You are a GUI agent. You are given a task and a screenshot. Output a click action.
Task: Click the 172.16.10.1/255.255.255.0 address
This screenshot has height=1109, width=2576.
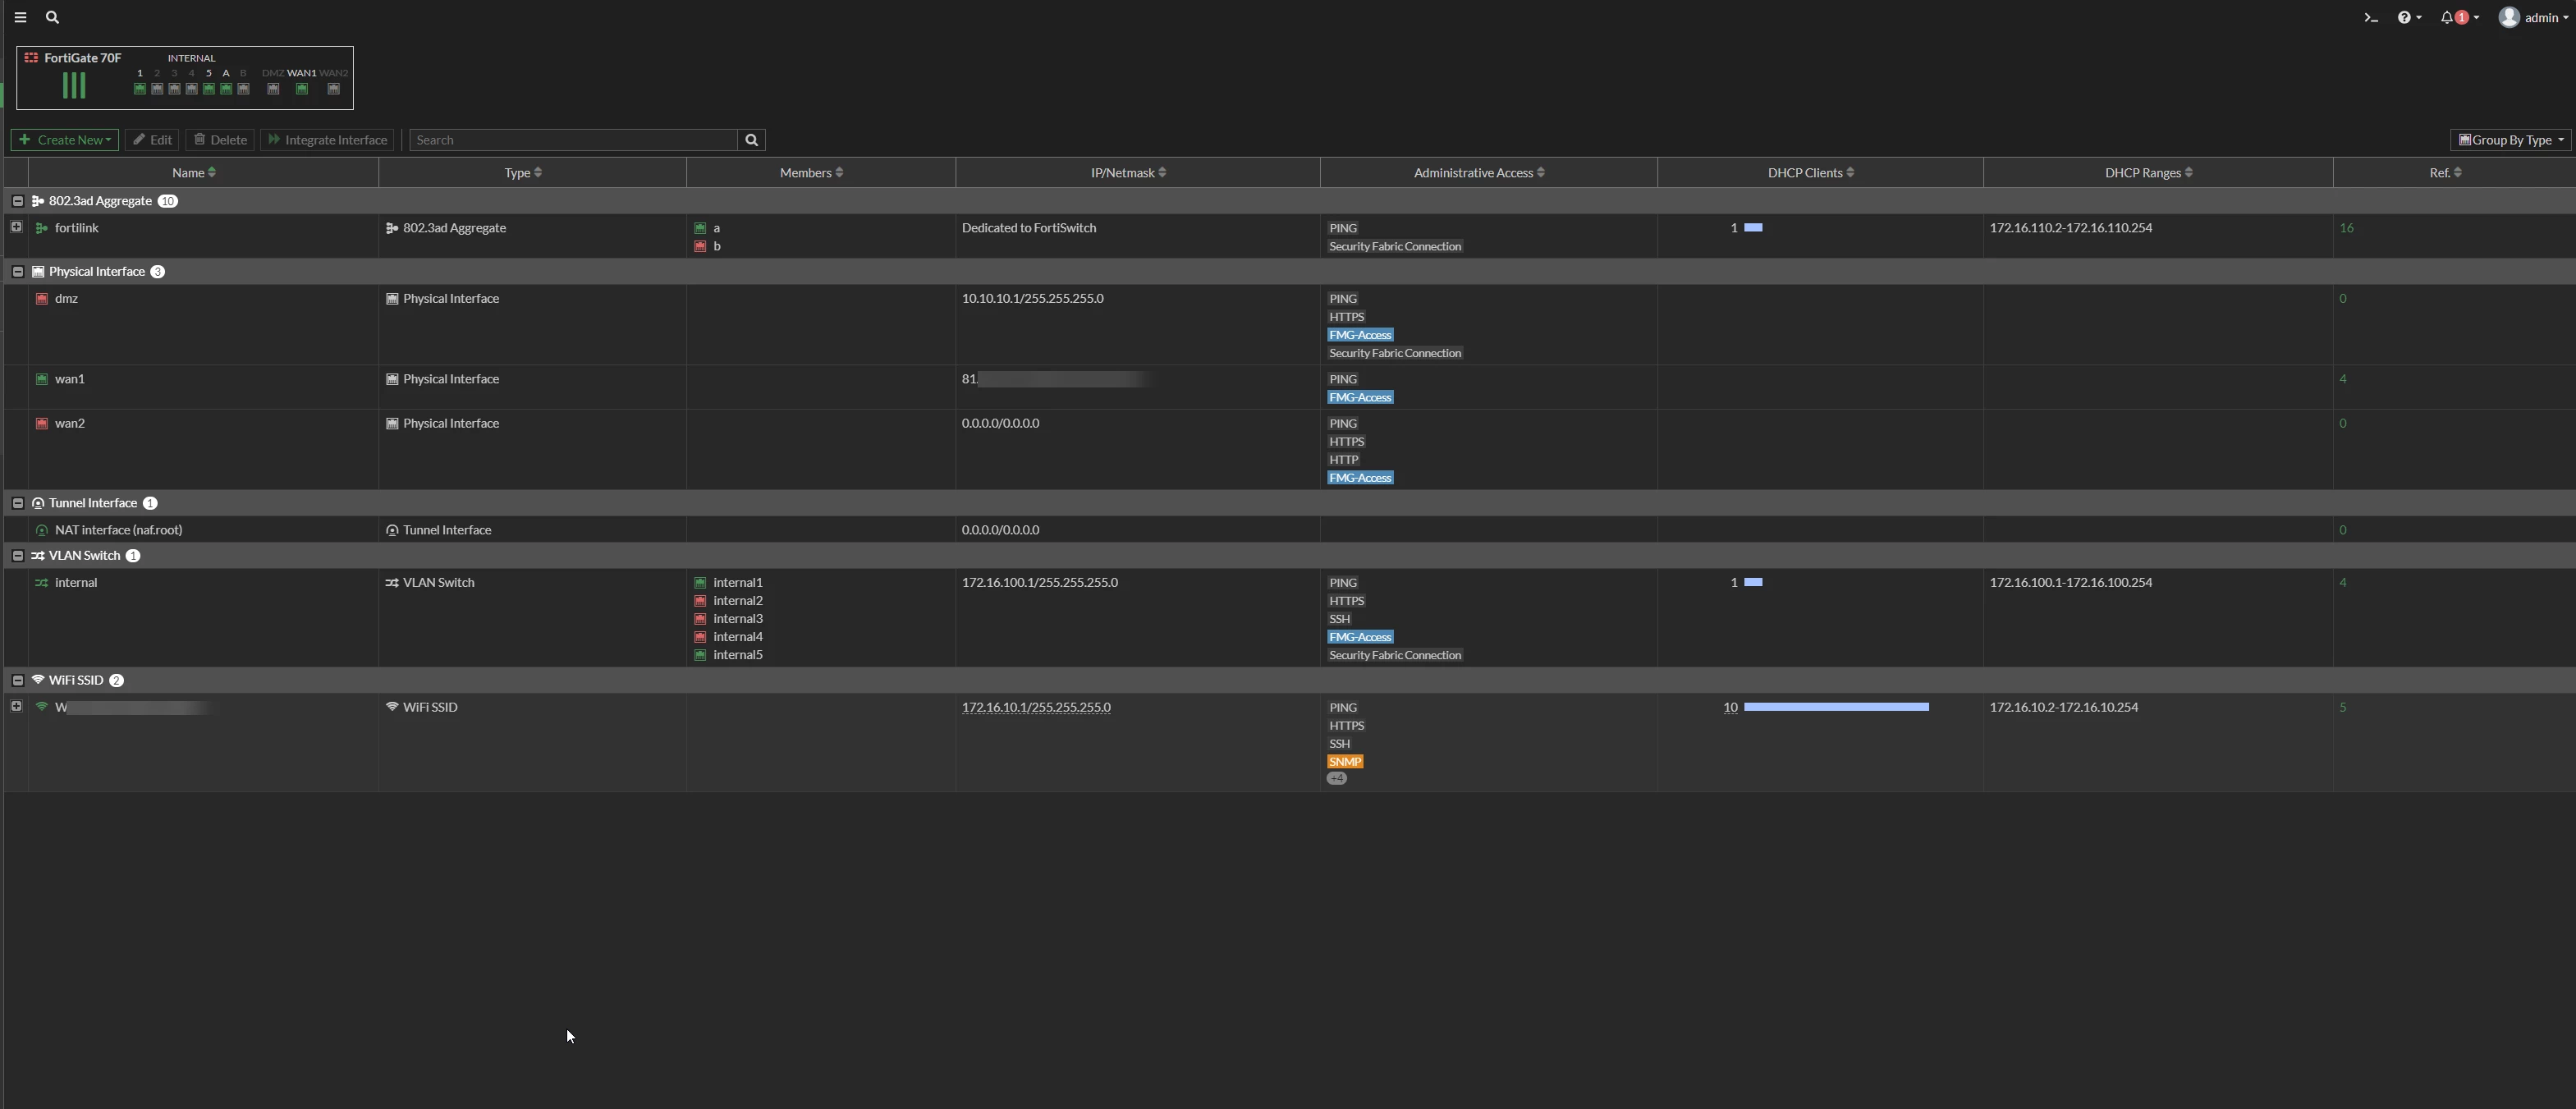1036,707
